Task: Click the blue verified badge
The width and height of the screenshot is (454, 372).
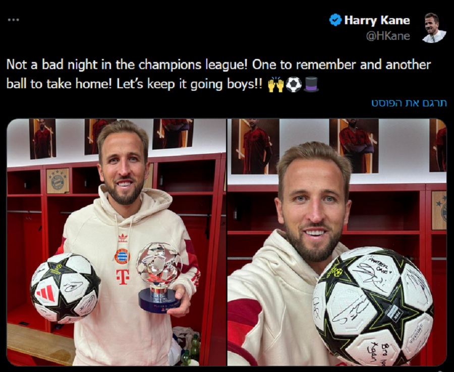Action: [x=335, y=20]
